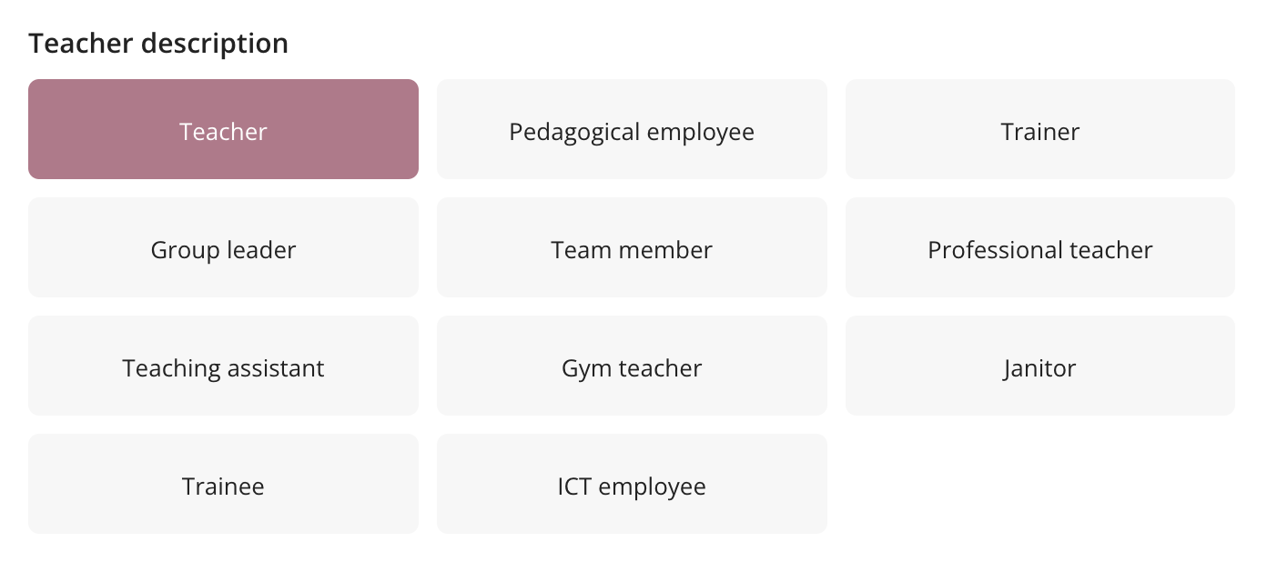The height and width of the screenshot is (562, 1267).
Task: Choose the Team member option
Action: pos(632,247)
